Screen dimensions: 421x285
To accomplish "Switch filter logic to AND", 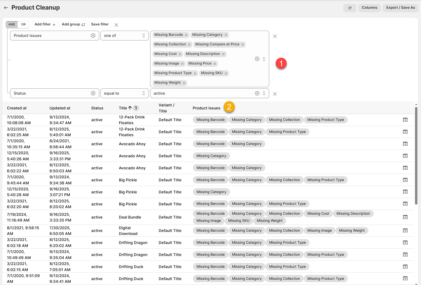I will pos(12,24).
